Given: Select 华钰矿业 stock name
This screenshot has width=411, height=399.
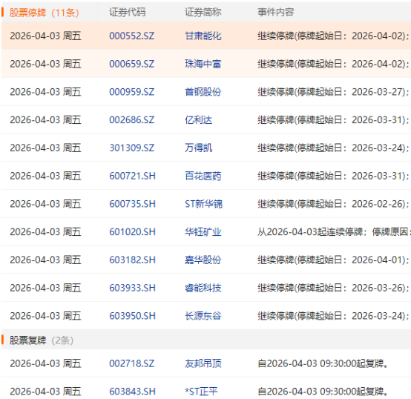Looking at the screenshot, I should pyautogui.click(x=203, y=232).
